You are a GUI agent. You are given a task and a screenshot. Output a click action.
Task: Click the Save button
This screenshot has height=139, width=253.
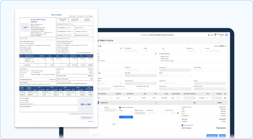point(222,136)
